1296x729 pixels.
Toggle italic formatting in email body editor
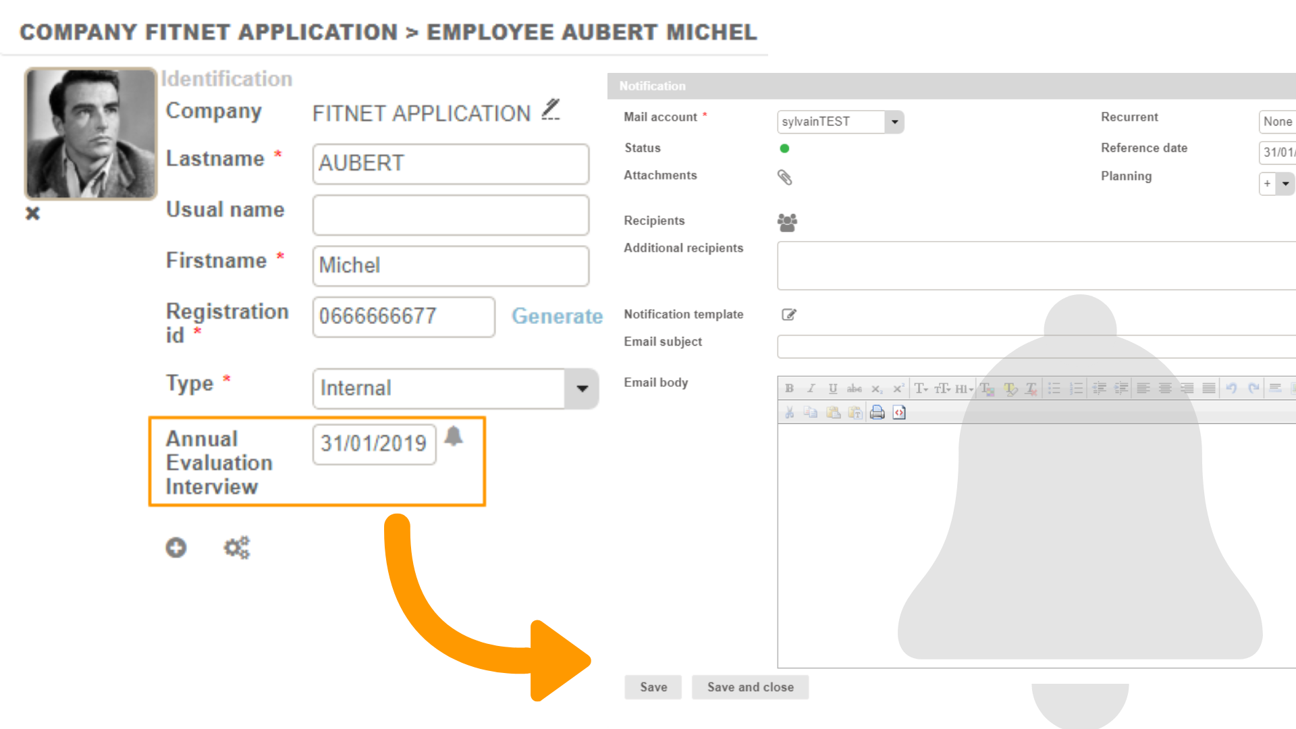(811, 388)
